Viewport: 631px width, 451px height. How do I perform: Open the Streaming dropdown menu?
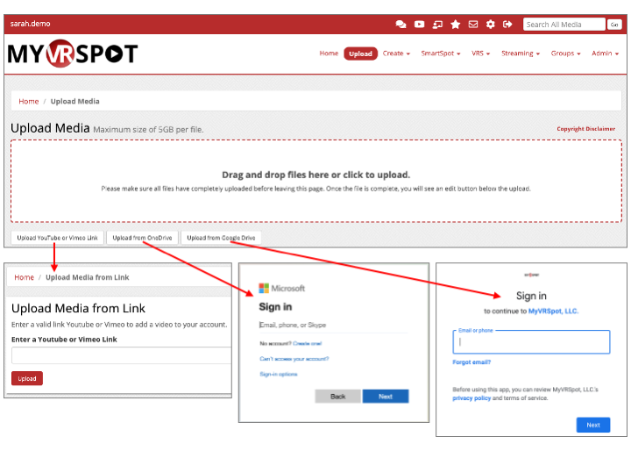tap(521, 54)
